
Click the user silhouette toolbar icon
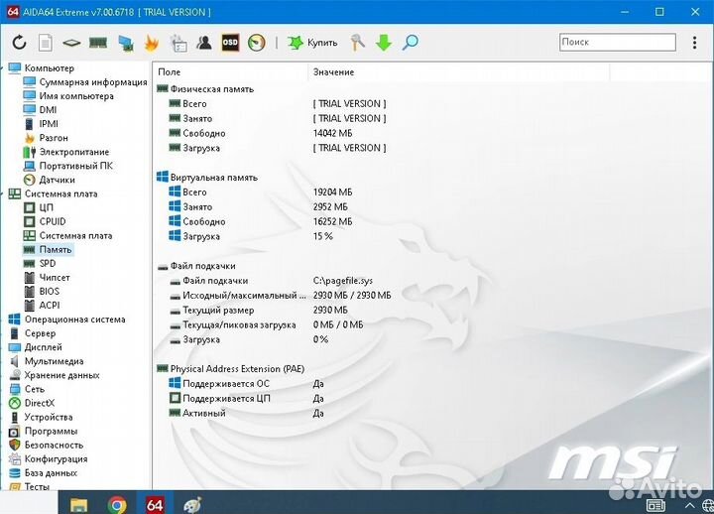[204, 43]
